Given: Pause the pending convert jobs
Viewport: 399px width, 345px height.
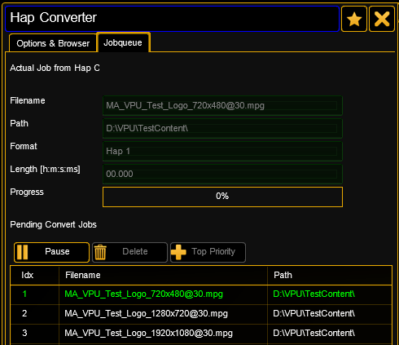Looking at the screenshot, I should click(x=51, y=252).
